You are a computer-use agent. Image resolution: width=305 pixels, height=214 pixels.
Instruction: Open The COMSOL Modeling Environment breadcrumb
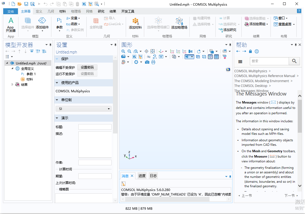coord(262,81)
